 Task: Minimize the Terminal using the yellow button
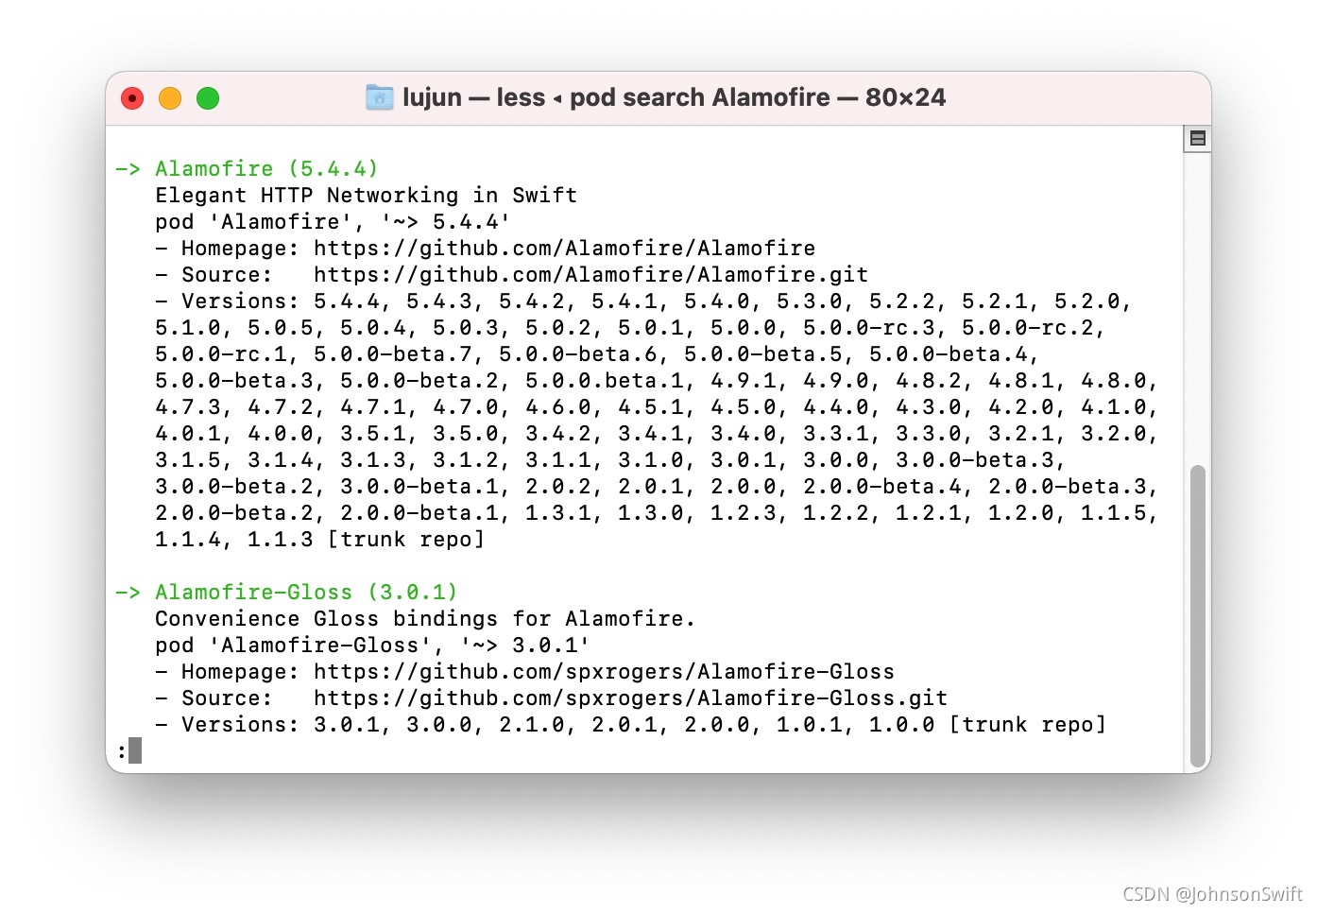(x=170, y=98)
